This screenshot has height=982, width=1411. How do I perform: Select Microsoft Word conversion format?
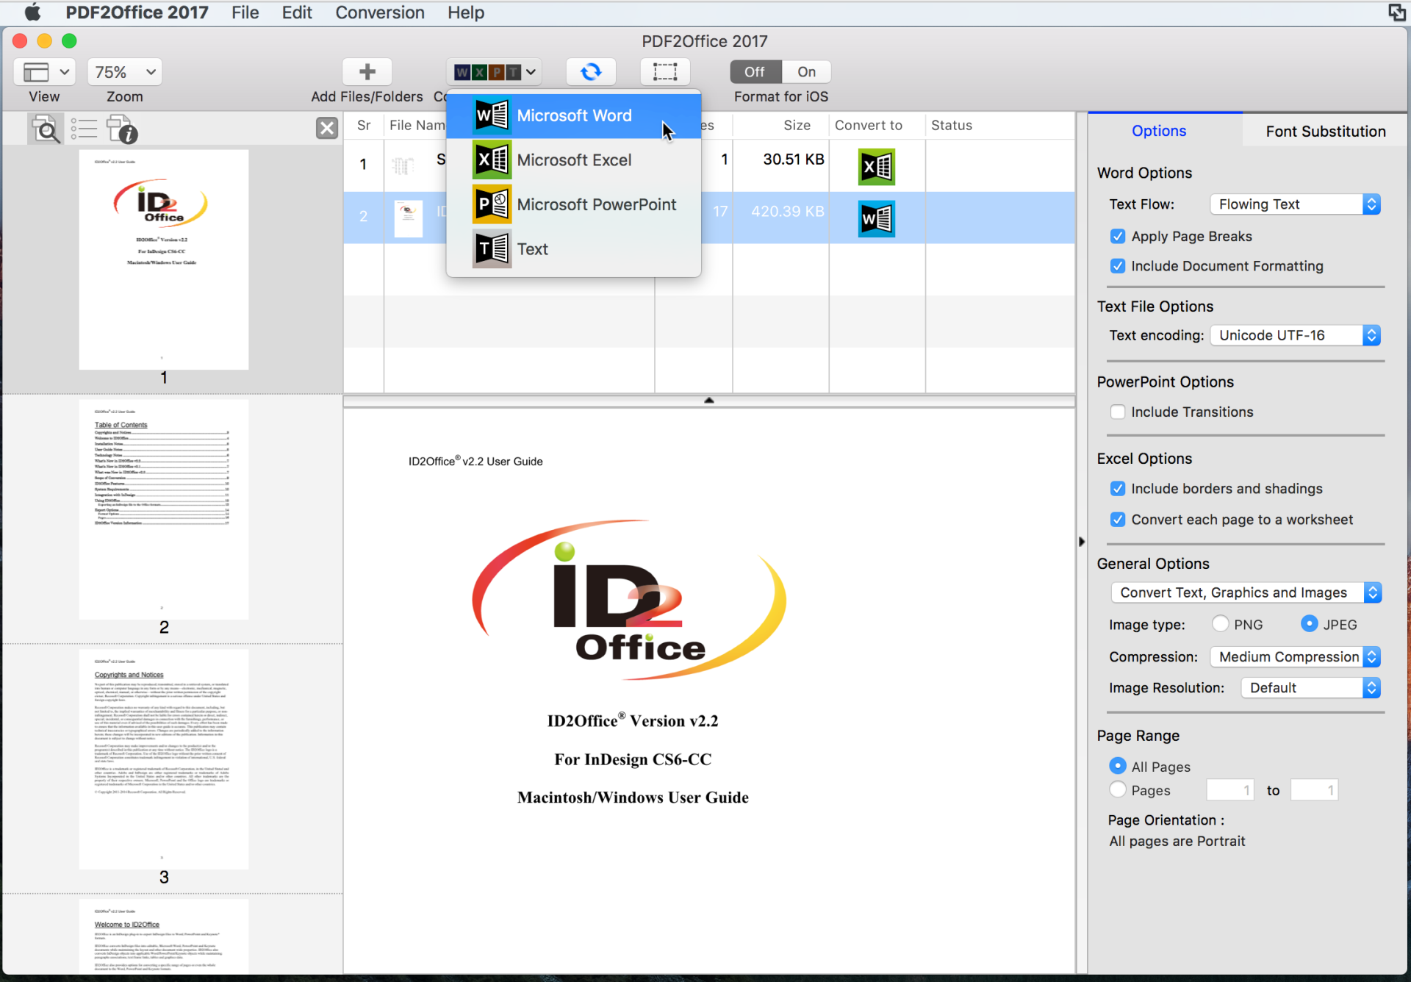tap(574, 115)
